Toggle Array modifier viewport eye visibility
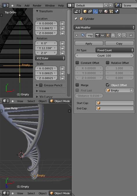 102,35
